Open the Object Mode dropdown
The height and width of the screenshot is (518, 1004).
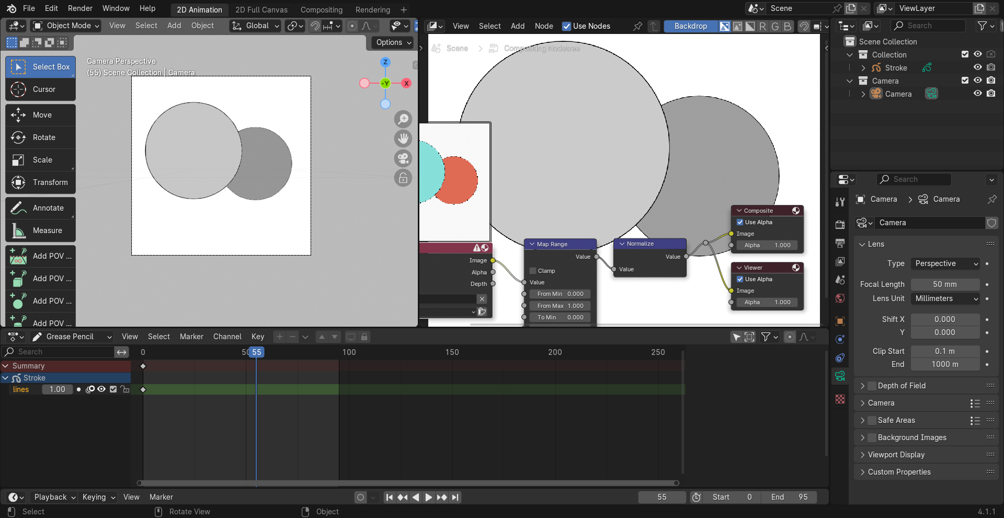pyautogui.click(x=65, y=26)
